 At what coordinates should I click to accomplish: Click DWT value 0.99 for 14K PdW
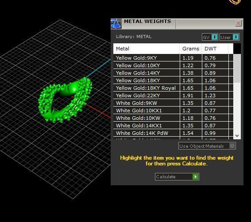click(210, 133)
